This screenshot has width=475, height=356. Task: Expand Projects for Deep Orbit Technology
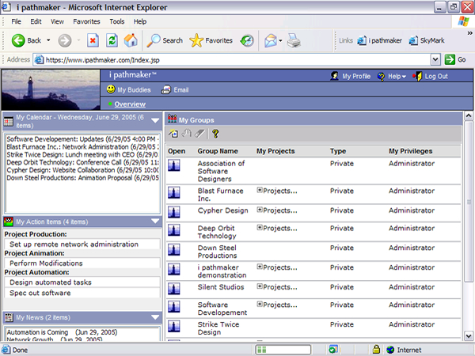pyautogui.click(x=260, y=227)
